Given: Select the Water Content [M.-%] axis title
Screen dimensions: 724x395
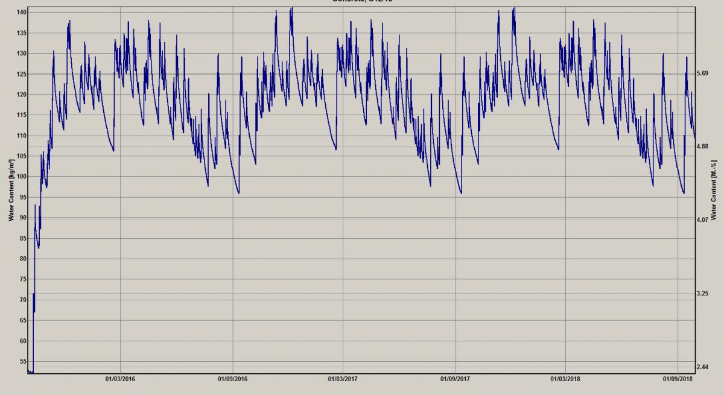Looking at the screenshot, I should click(x=713, y=190).
